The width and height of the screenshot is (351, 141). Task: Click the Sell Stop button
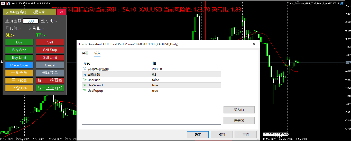(x=50, y=50)
